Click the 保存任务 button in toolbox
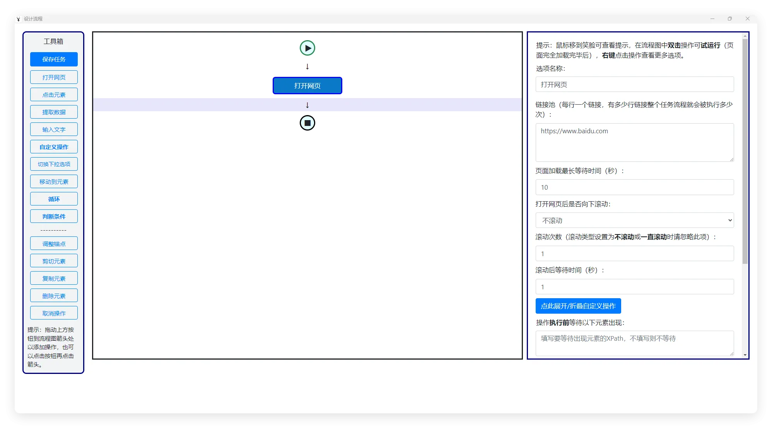 click(54, 59)
